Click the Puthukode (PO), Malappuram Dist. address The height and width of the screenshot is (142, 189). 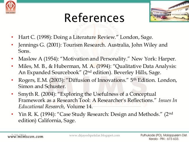164,135
